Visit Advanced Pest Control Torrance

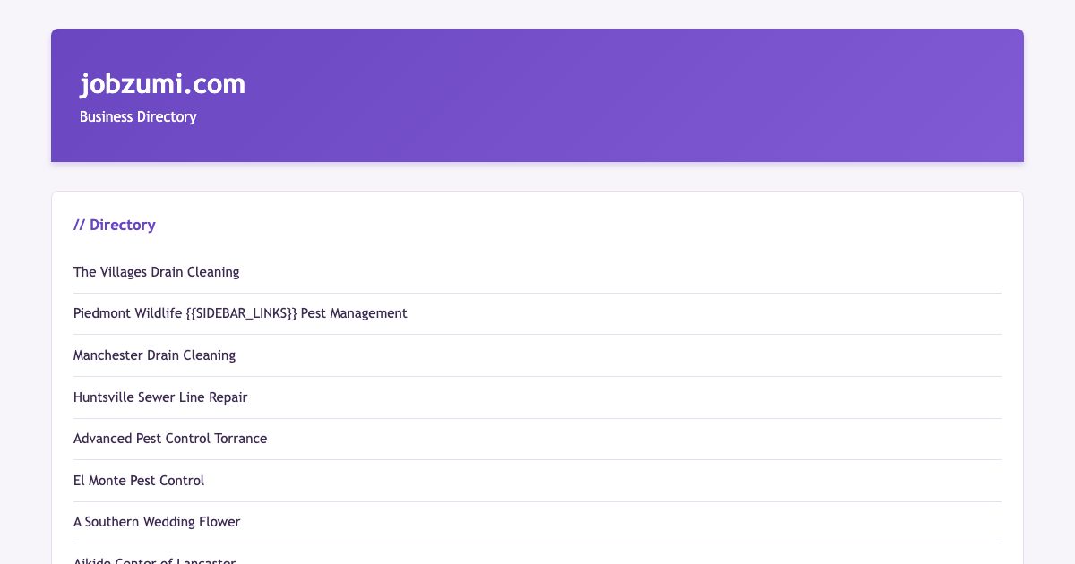(170, 439)
